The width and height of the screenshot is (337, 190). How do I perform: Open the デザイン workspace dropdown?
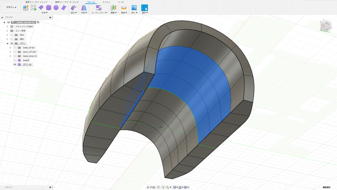[11, 8]
